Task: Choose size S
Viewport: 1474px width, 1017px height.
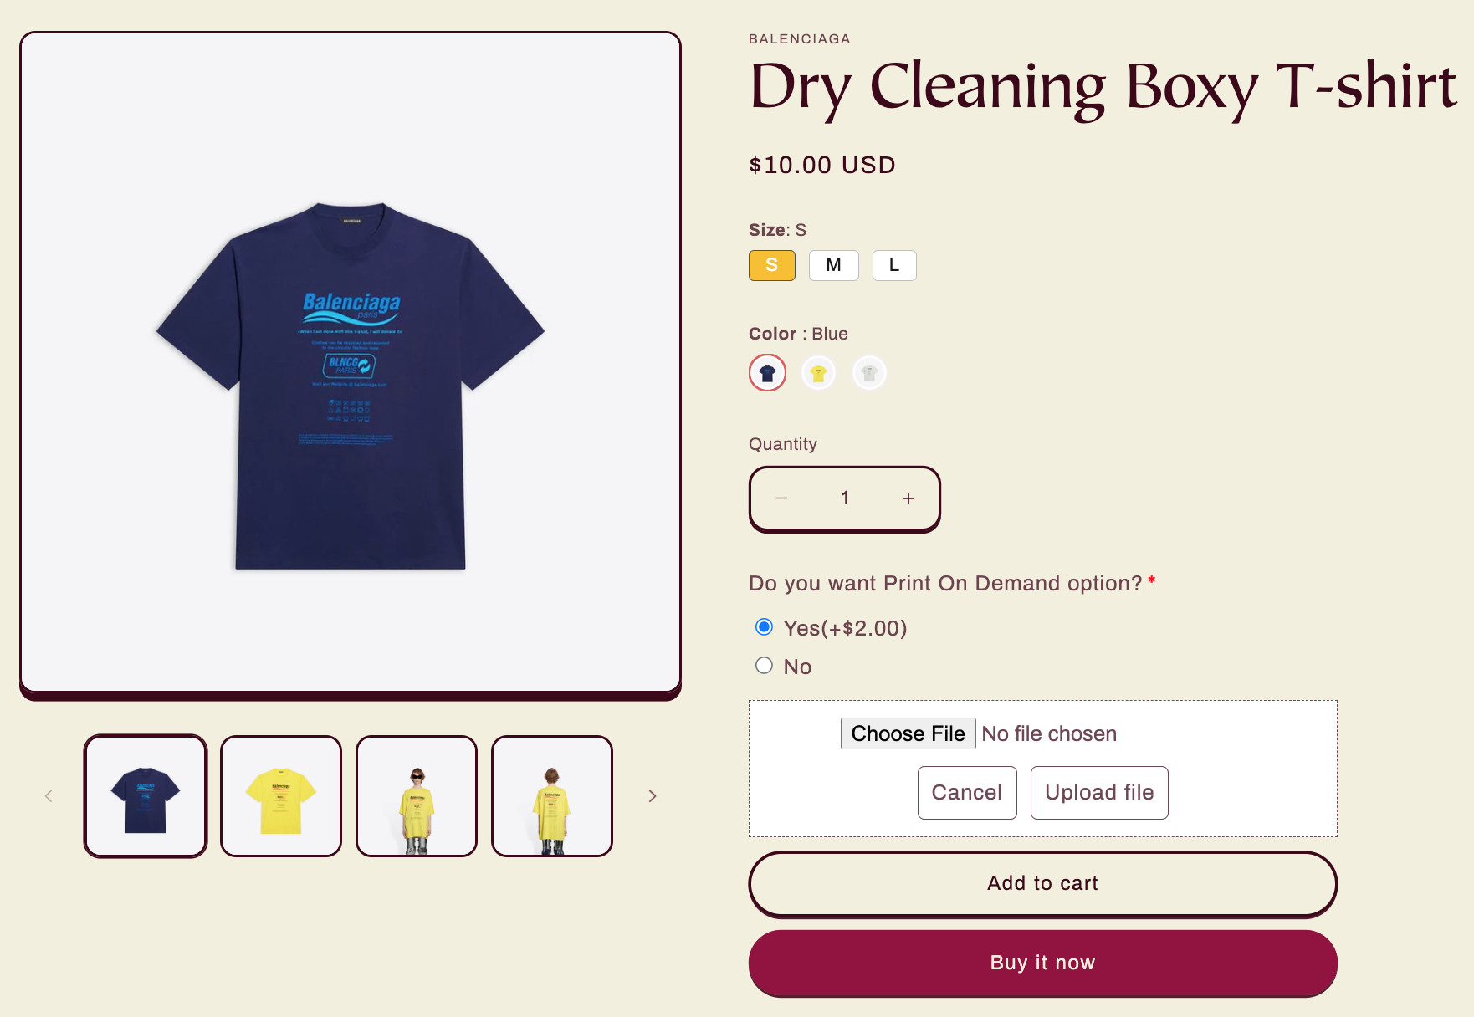Action: 772,265
